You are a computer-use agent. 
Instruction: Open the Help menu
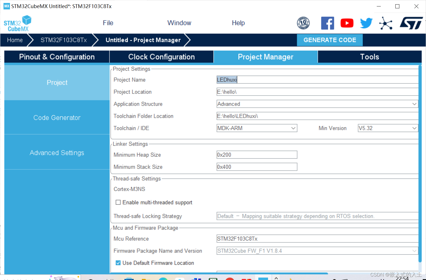[238, 23]
